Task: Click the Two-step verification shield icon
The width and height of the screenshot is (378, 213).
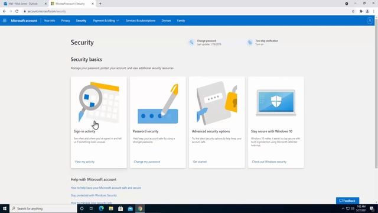Action: 250,43
